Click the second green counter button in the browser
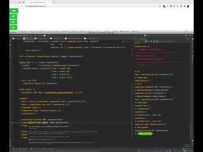 (14, 16)
